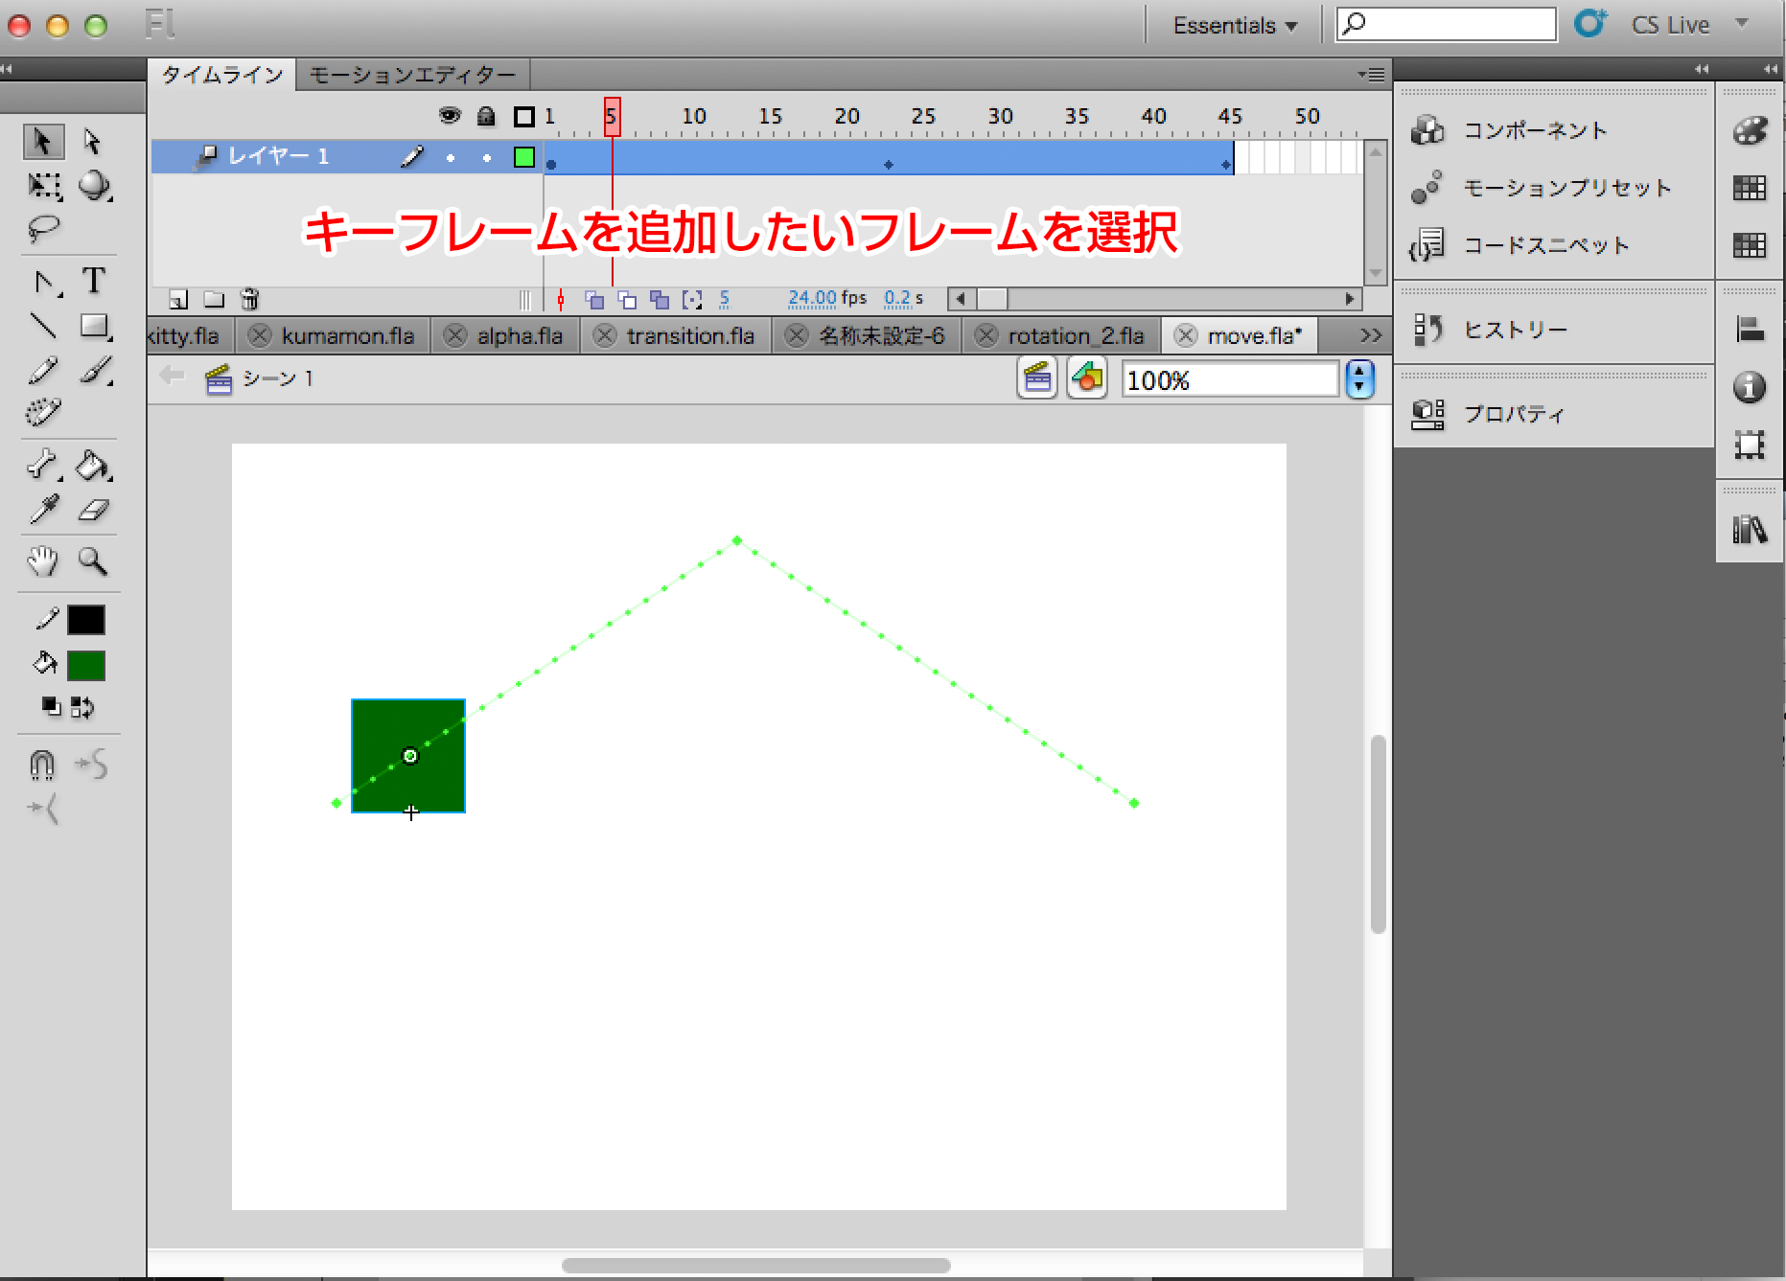Click the green fill color swatch
1786x1281 pixels.
tap(86, 665)
